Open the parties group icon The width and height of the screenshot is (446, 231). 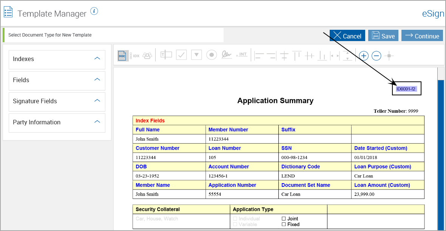click(x=147, y=56)
